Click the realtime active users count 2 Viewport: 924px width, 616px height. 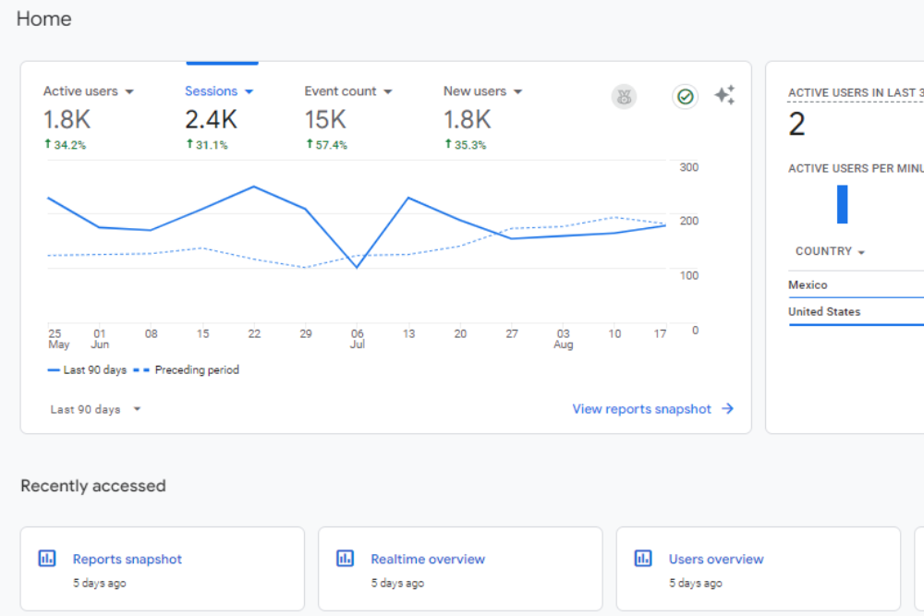click(796, 125)
